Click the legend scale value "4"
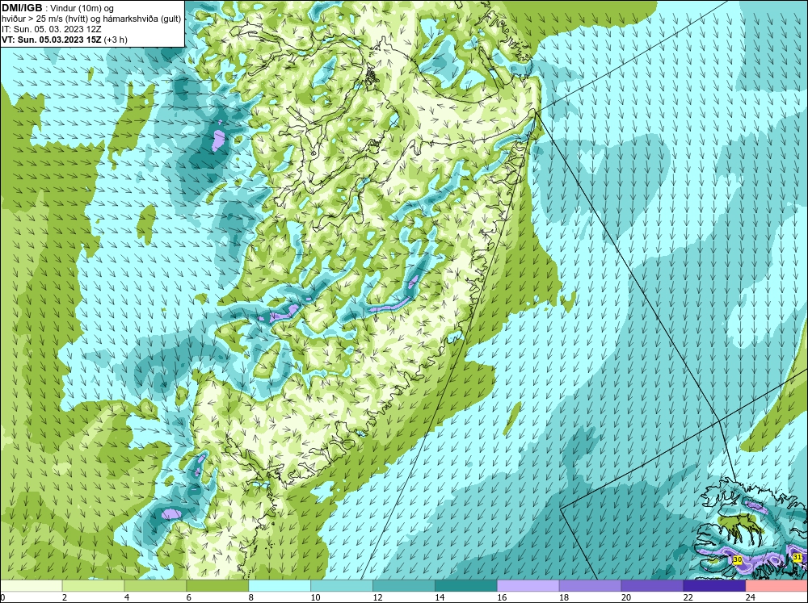Screen dimensions: 808x603 [127, 597]
